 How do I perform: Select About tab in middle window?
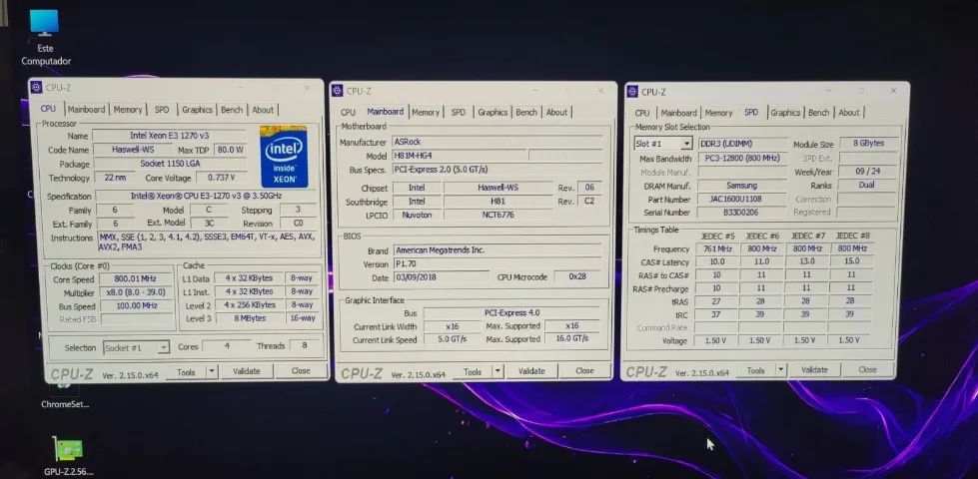pyautogui.click(x=557, y=112)
